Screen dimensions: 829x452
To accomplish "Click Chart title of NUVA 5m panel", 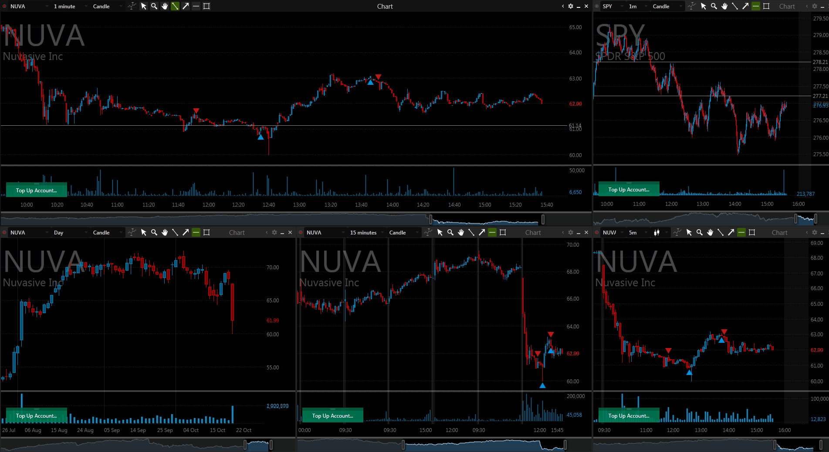I will click(x=779, y=232).
